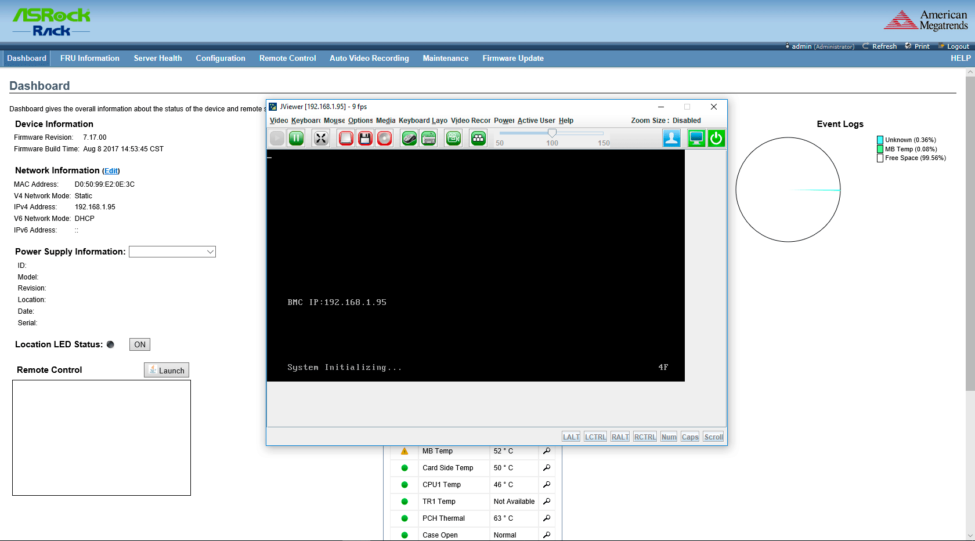Image resolution: width=975 pixels, height=541 pixels.
Task: Click the green status dot for PCH Thermal
Action: [405, 518]
